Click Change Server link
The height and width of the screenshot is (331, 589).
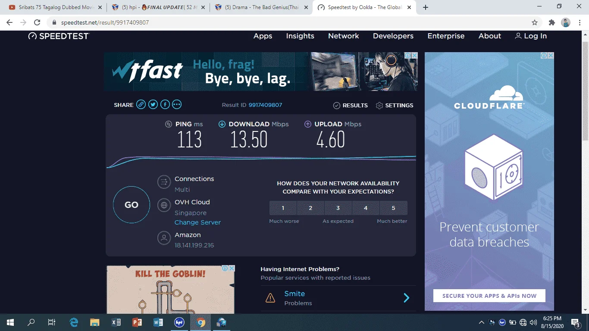[x=197, y=222]
